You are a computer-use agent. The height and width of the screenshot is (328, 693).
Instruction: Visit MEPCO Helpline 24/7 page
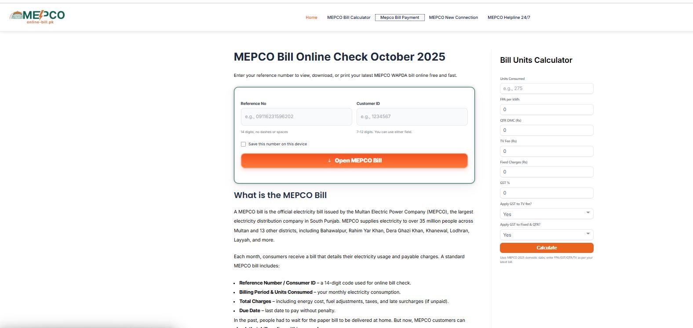tap(509, 18)
